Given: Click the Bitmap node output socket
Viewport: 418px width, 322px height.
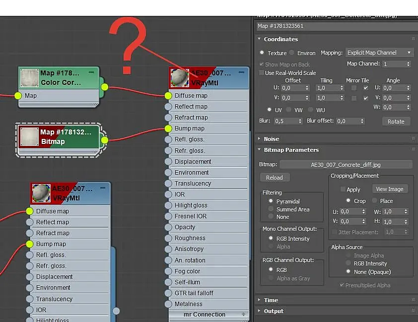Looking at the screenshot, I should 105,140.
